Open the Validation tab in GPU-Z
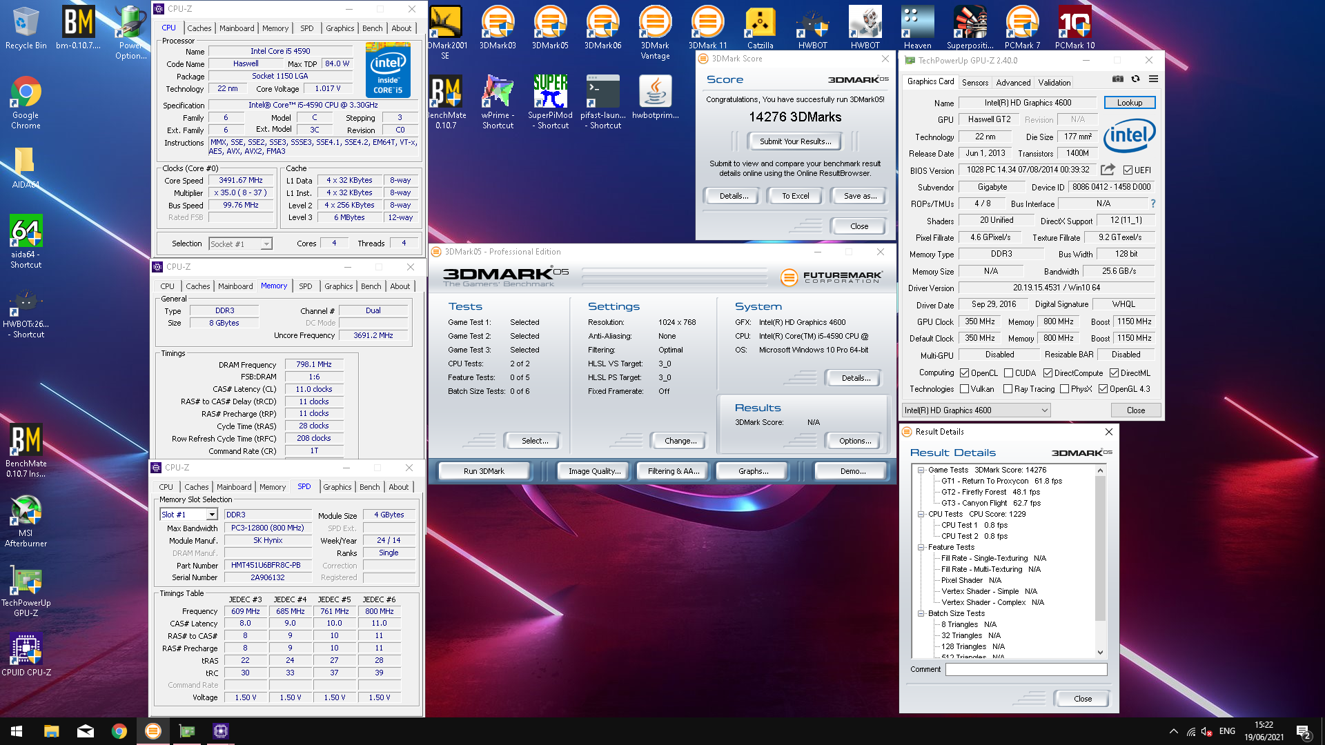The image size is (1325, 745). click(1054, 82)
